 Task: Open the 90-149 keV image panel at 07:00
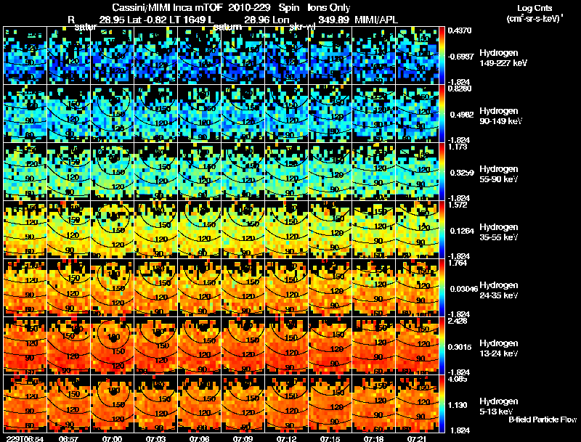click(x=112, y=113)
